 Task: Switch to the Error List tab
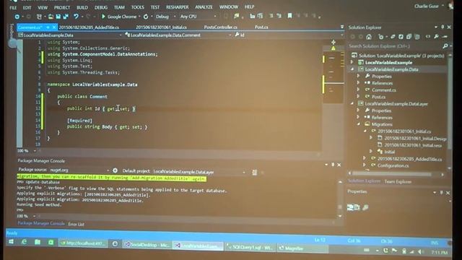[x=76, y=224]
